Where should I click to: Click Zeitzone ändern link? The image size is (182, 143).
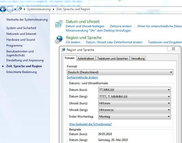(x=121, y=26)
